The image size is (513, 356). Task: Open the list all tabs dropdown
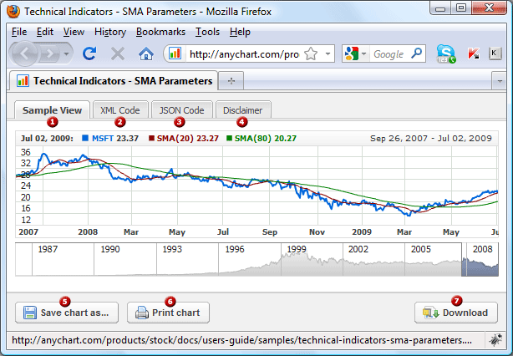coord(499,81)
